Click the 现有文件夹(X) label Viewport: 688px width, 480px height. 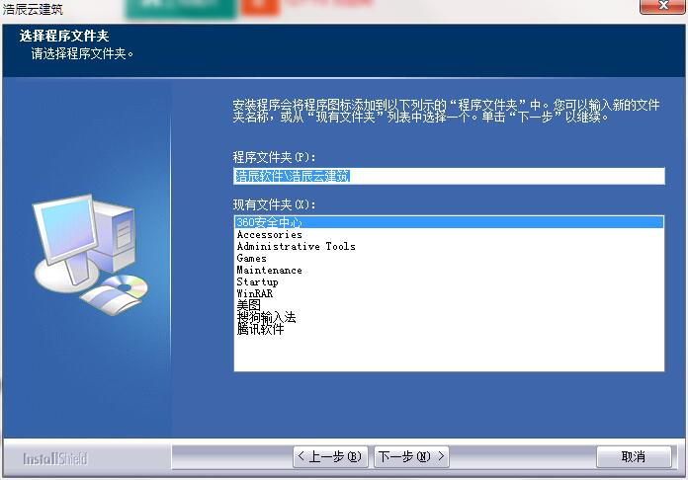(274, 204)
